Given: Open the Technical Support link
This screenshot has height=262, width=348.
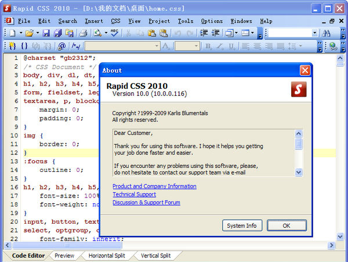Looking at the screenshot, I should point(135,195).
